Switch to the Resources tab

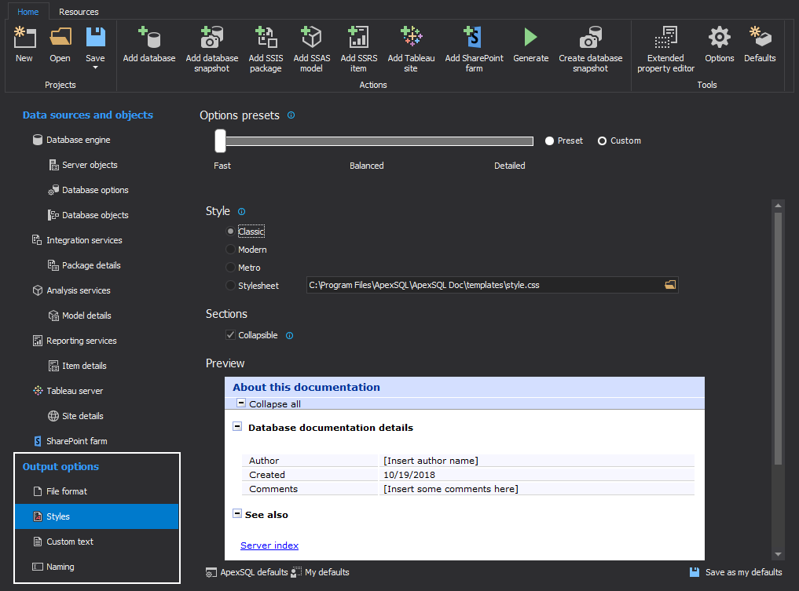click(79, 12)
